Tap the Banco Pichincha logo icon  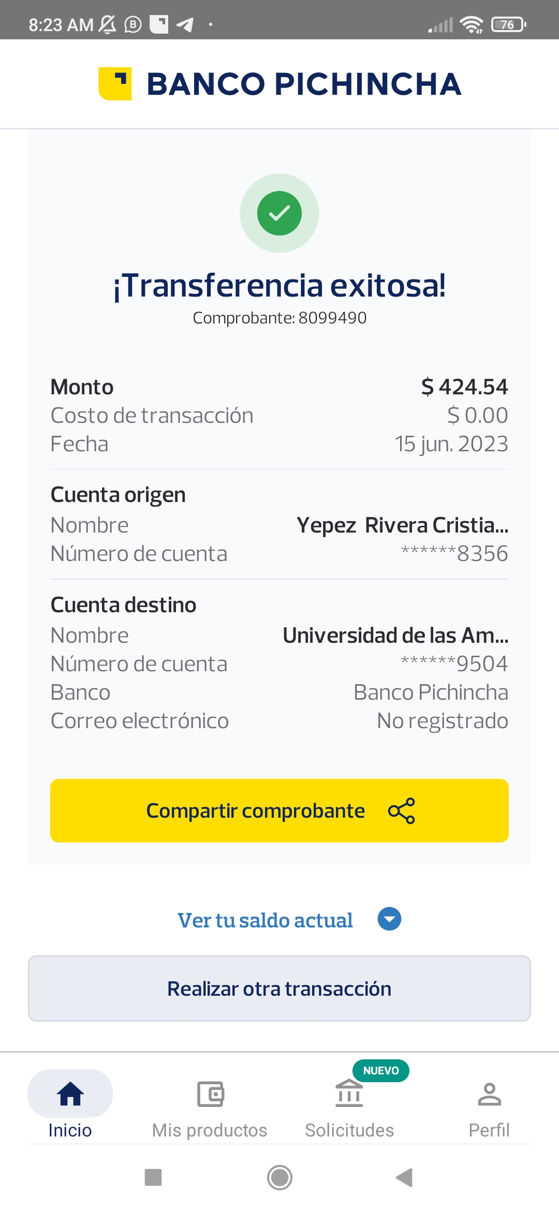pyautogui.click(x=115, y=83)
